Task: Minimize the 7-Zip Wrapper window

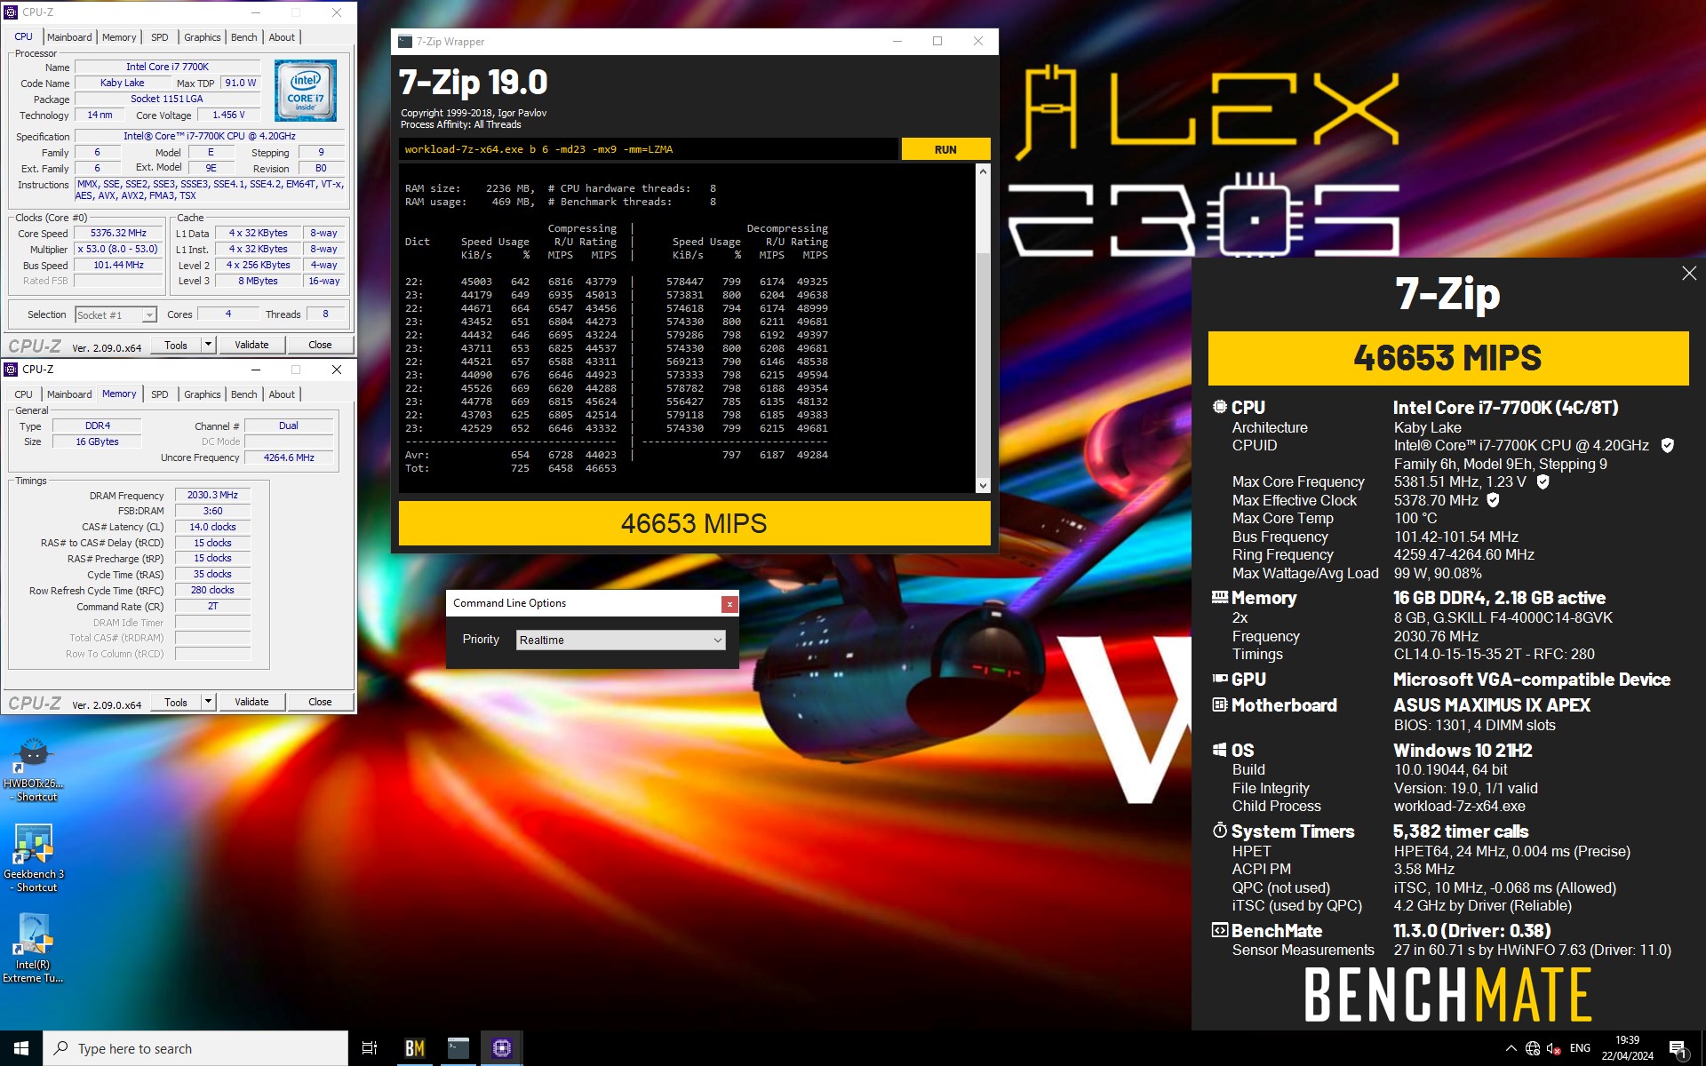Action: [x=897, y=42]
